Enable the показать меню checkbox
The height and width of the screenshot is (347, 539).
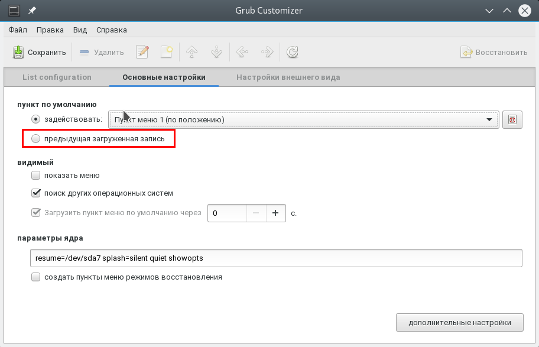(x=36, y=176)
